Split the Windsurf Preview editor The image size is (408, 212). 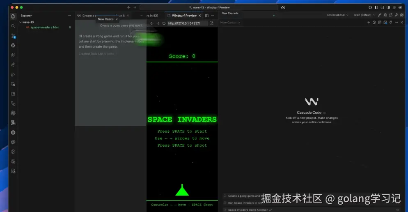click(206, 16)
